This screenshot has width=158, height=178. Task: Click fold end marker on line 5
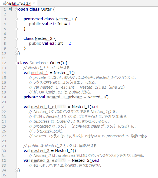pyautogui.click(x=16, y=29)
